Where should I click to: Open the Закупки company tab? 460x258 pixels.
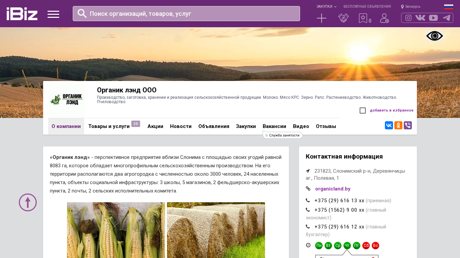246,126
